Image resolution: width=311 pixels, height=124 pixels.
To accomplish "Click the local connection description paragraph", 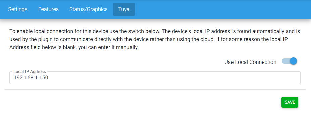I will click(155, 39).
